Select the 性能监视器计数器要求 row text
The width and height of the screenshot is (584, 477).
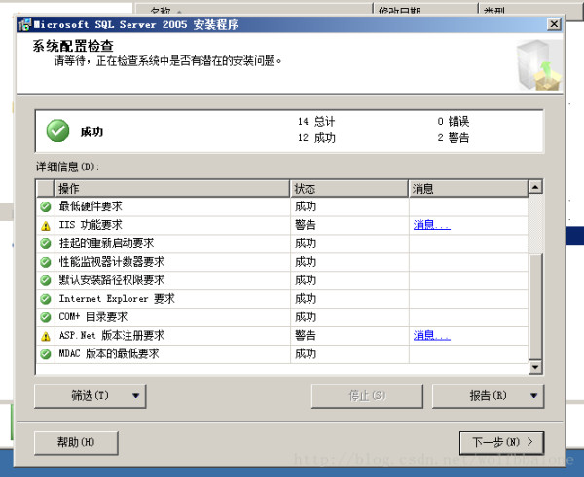[x=111, y=262]
